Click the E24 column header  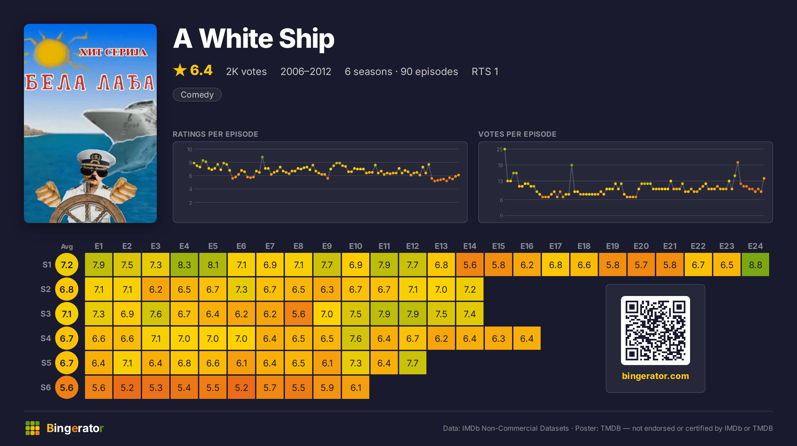click(755, 246)
